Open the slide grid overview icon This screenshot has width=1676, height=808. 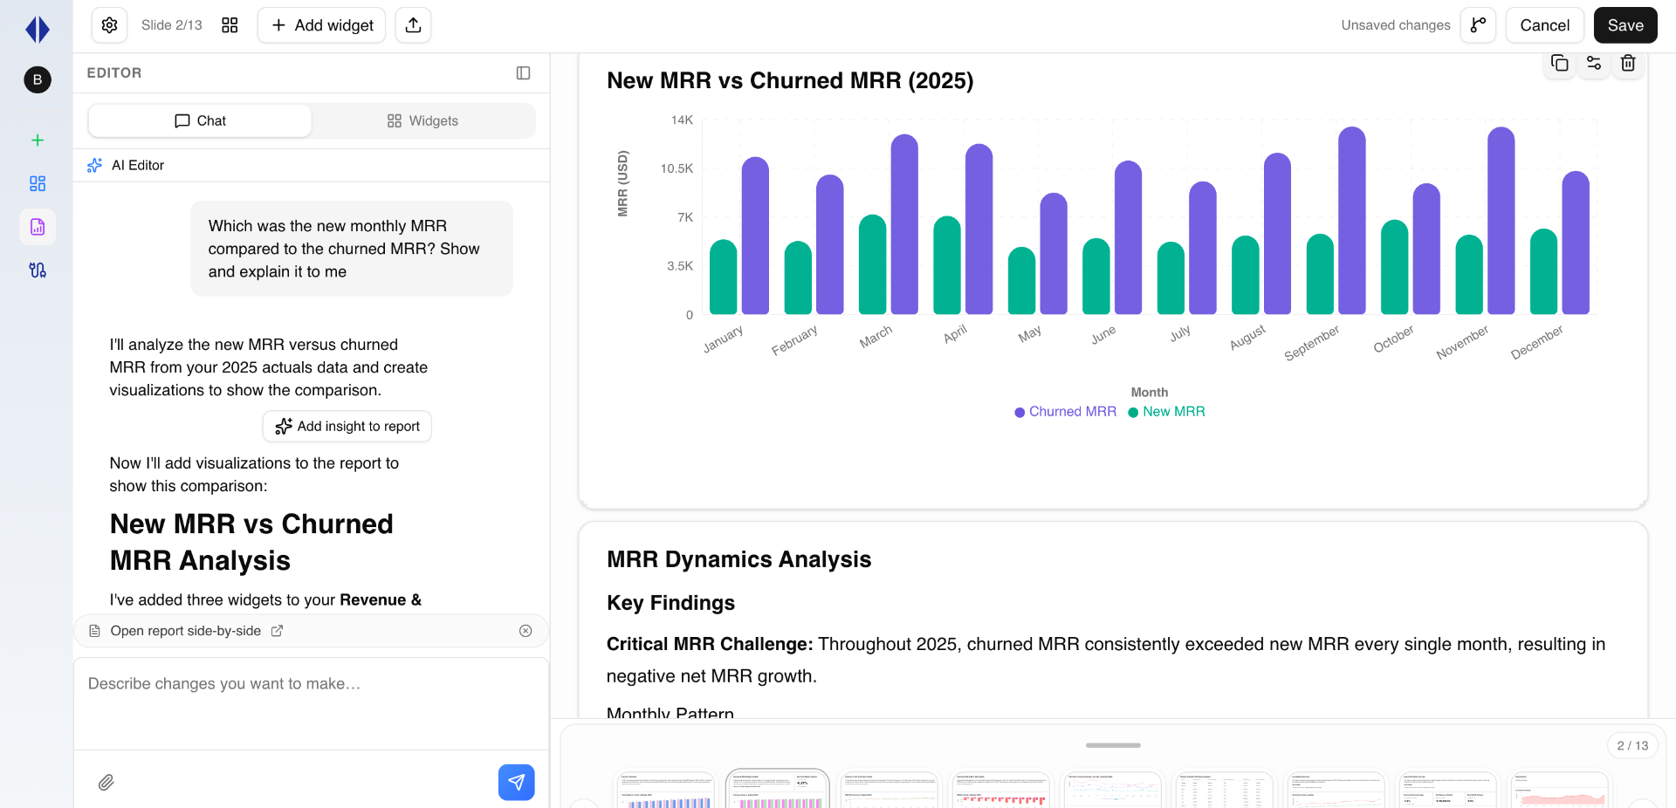click(230, 25)
